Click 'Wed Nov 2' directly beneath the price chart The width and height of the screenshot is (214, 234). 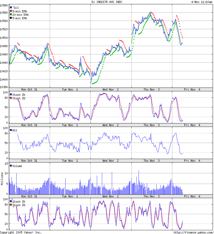pos(111,89)
